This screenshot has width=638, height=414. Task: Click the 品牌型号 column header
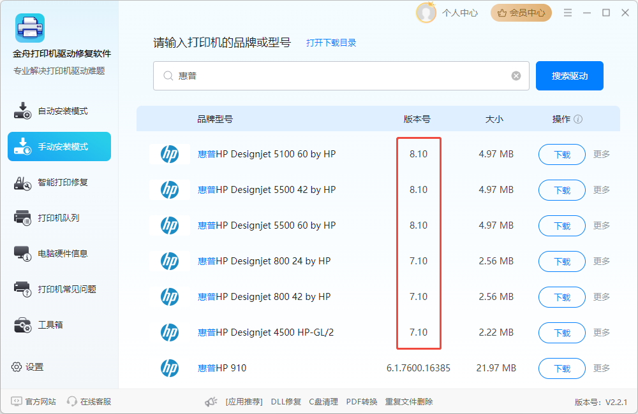coord(215,119)
